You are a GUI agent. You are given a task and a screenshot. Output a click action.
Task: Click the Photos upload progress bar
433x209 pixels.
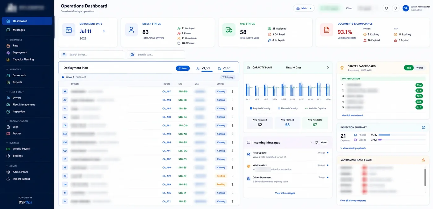[401, 135]
